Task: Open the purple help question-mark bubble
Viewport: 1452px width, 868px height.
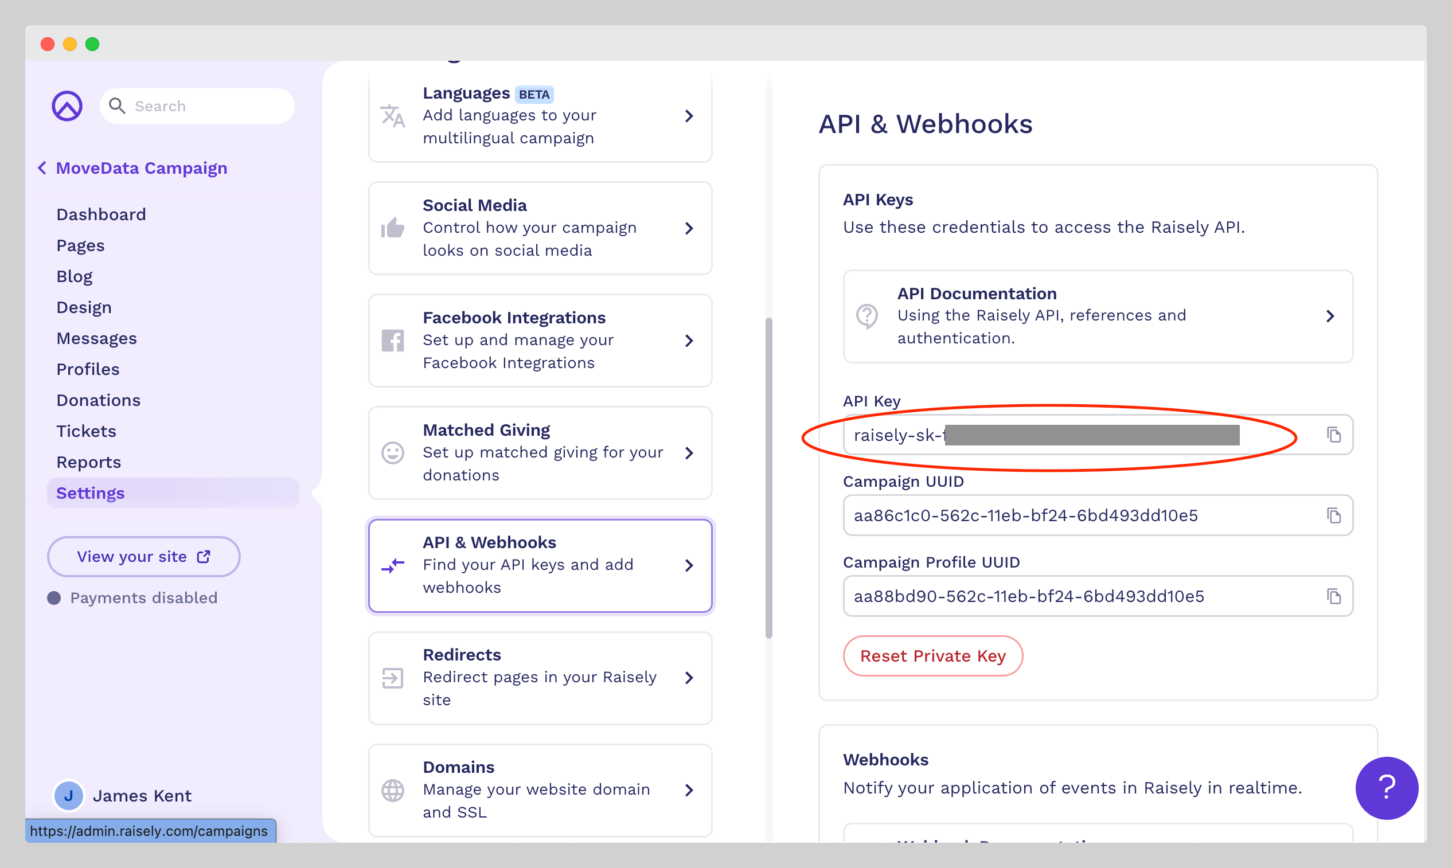Action: (1386, 787)
